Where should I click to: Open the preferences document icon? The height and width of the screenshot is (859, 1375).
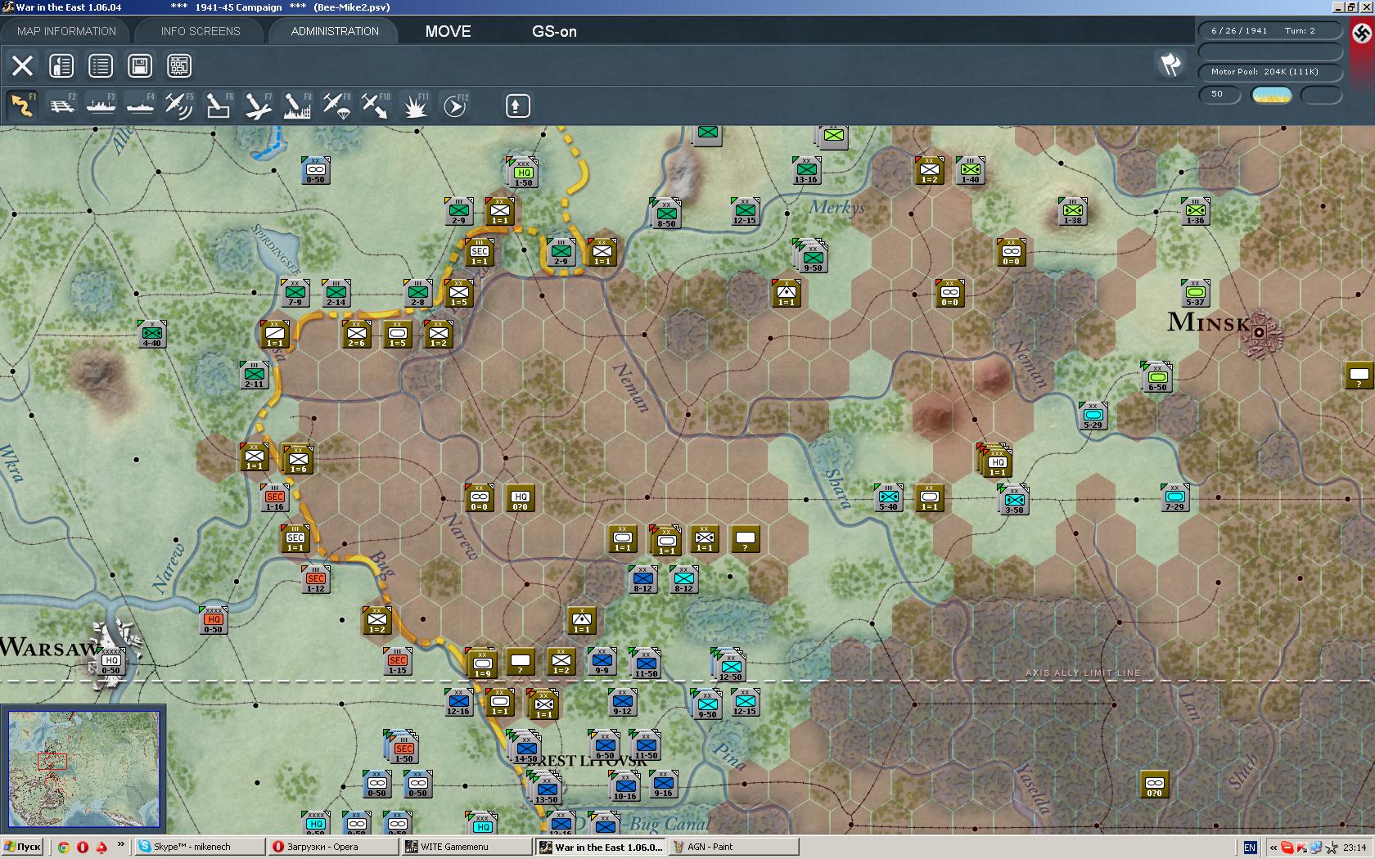61,65
